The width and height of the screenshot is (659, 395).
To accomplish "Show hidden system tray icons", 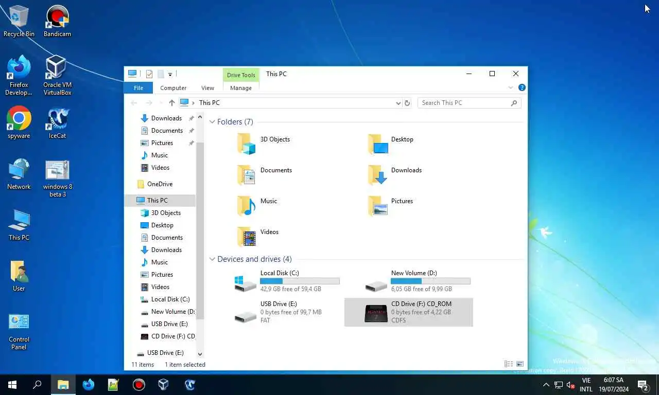I will pos(546,385).
